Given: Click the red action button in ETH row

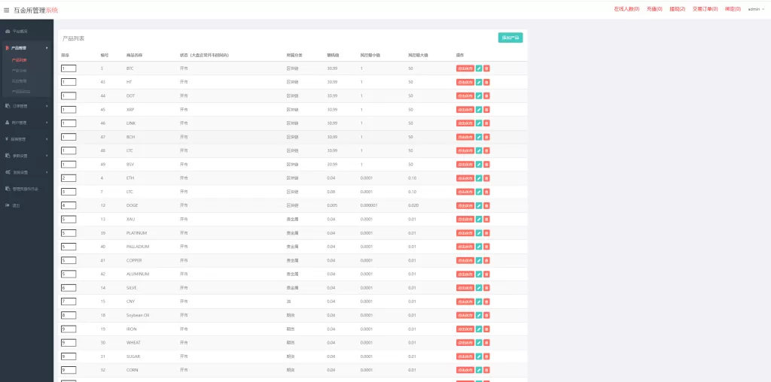Looking at the screenshot, I should (x=465, y=178).
